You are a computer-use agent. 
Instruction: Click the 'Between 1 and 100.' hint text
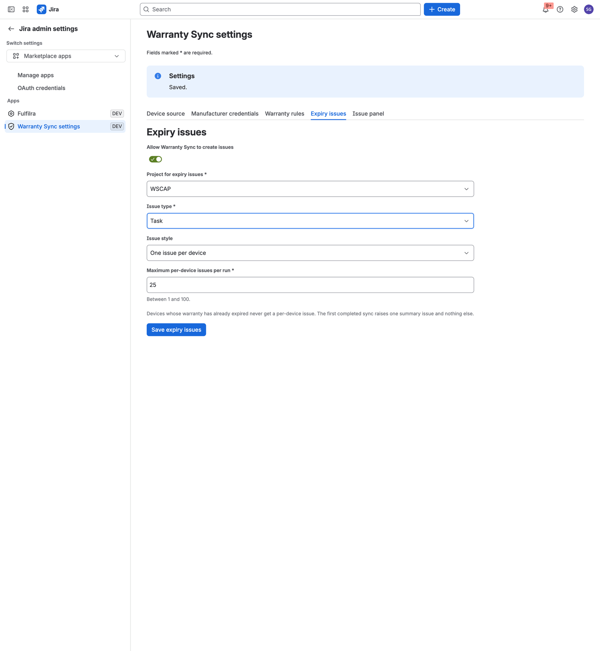[168, 299]
